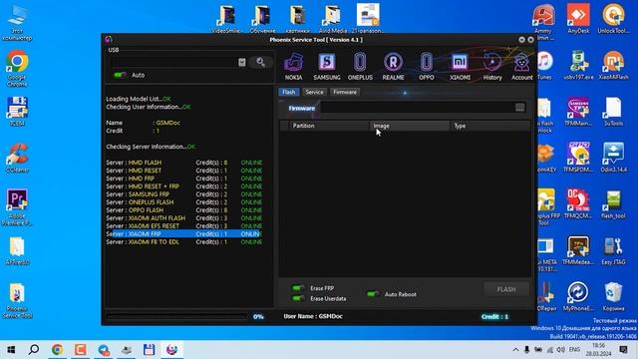Open the Adobe Premiere Pro desktop shortcut
Screen dimensions: 638x359
pos(17,206)
